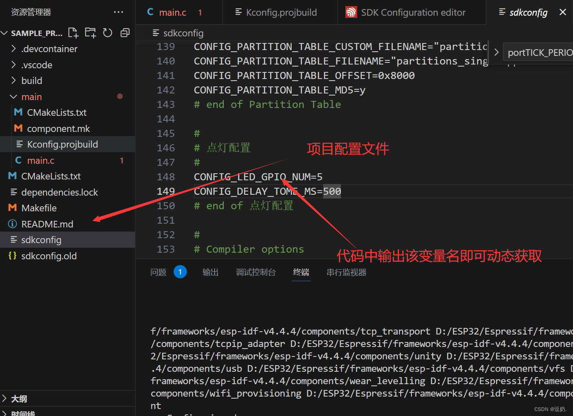Image resolution: width=573 pixels, height=416 pixels.
Task: Open the 调试控制台 debug console tab
Action: (256, 272)
